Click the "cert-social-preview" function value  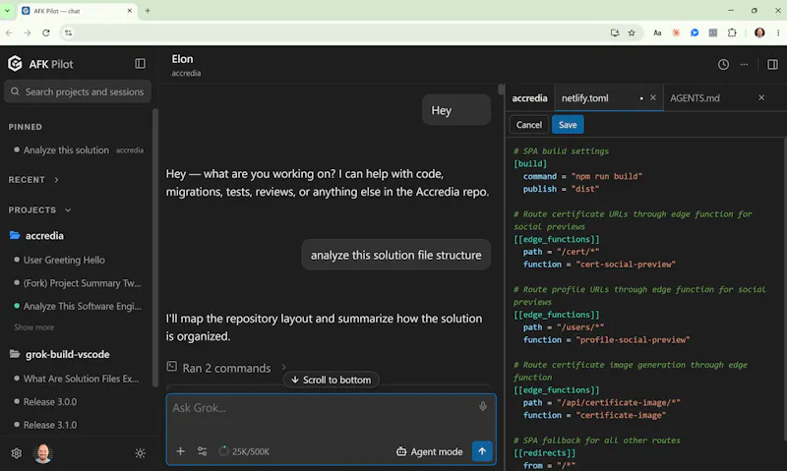click(x=626, y=264)
